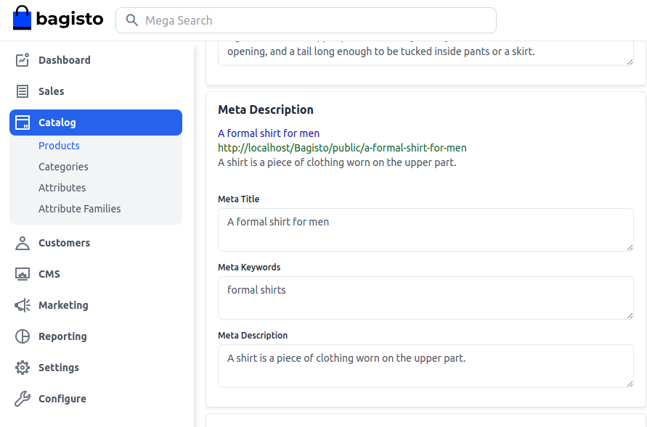The height and width of the screenshot is (427, 647).
Task: Select the Reporting icon in the sidebar
Action: point(22,336)
